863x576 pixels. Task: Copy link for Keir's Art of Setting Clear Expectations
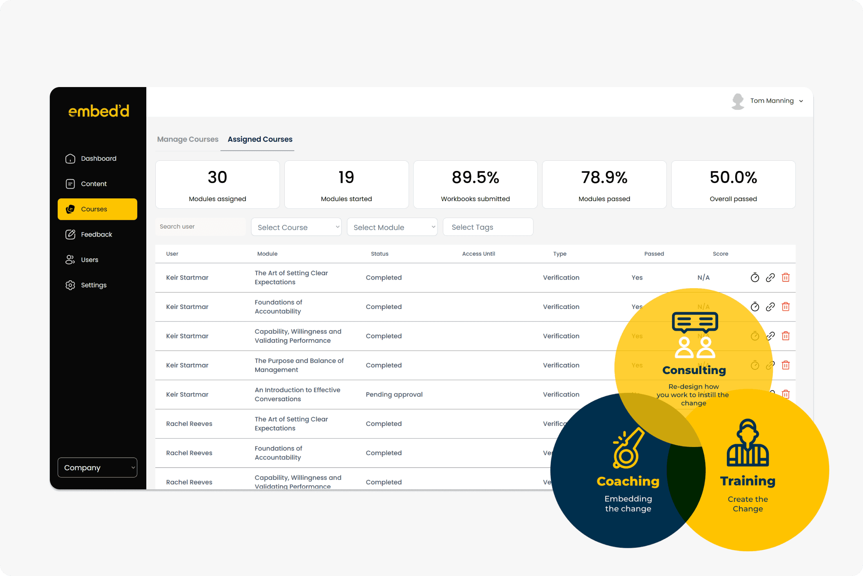[770, 278]
